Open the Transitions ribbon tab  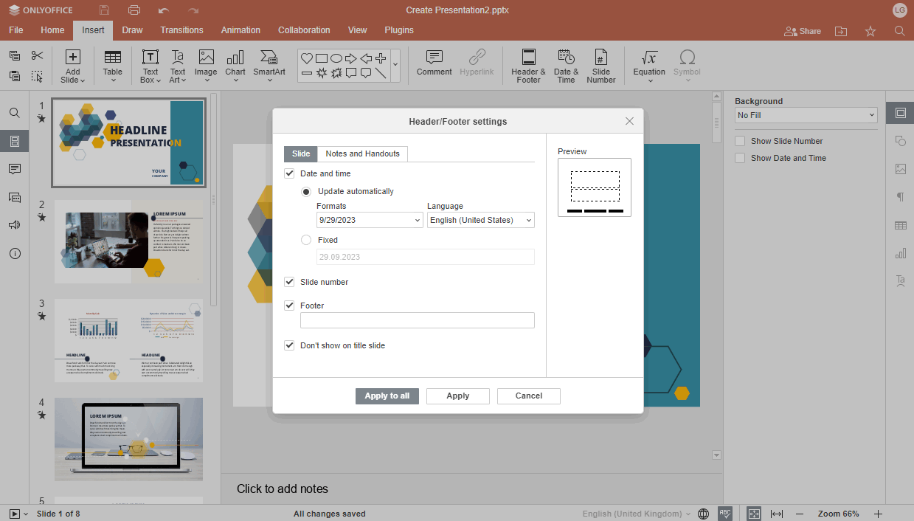pos(181,30)
